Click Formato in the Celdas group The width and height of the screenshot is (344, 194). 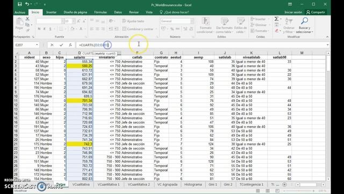coord(260,31)
